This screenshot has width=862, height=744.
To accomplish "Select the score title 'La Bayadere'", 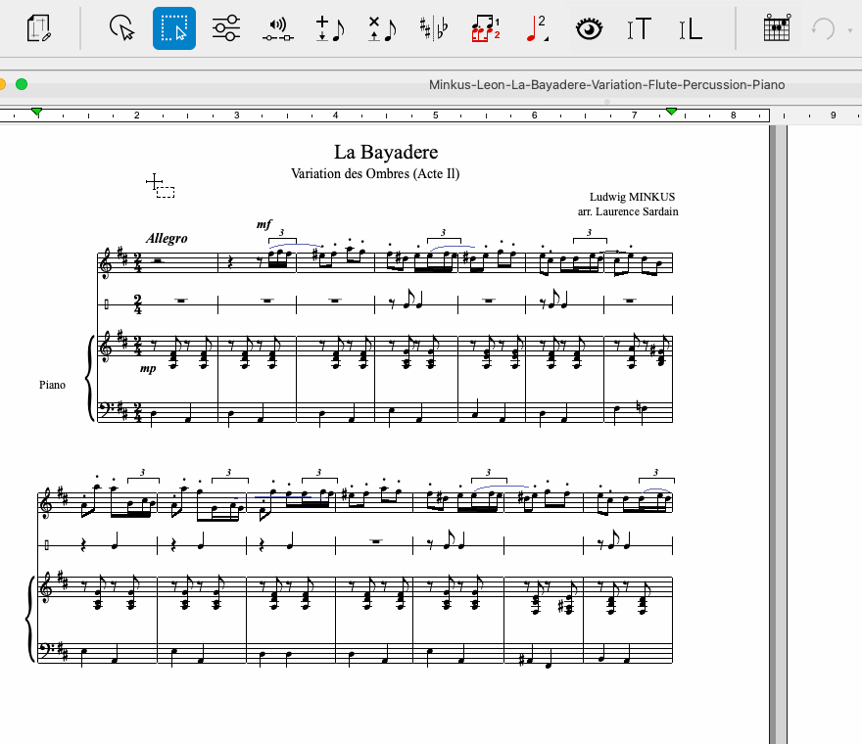I will pos(386,152).
